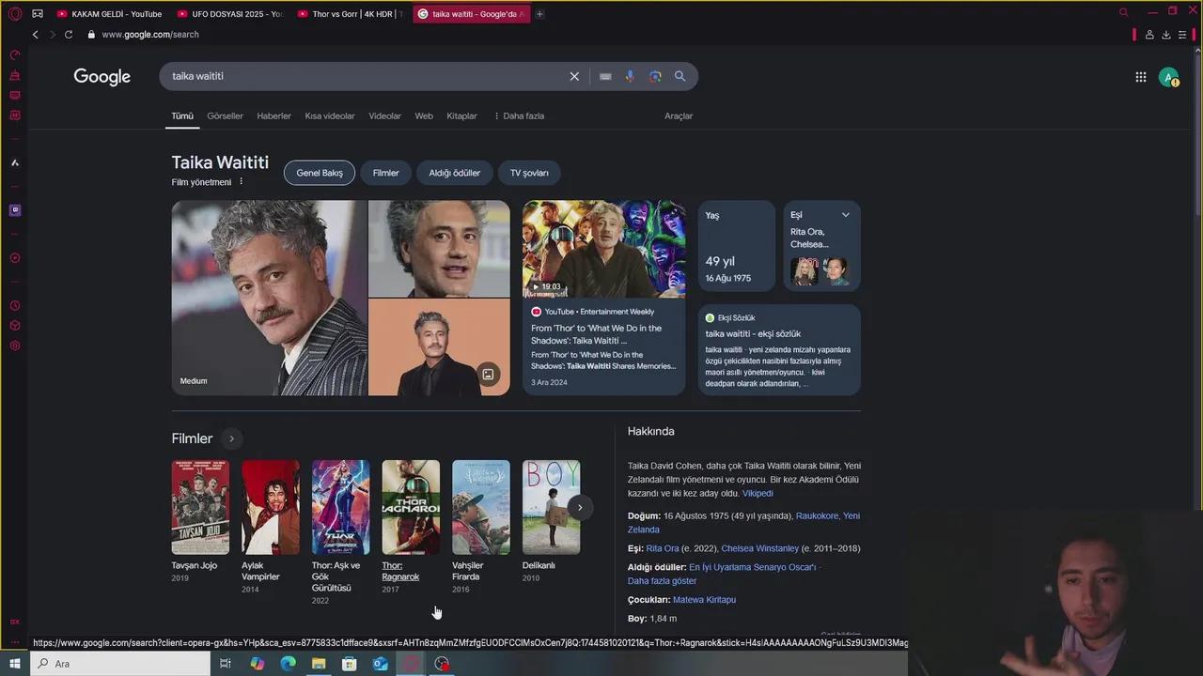Launch Microsoft Edge from the taskbar

pos(288,664)
